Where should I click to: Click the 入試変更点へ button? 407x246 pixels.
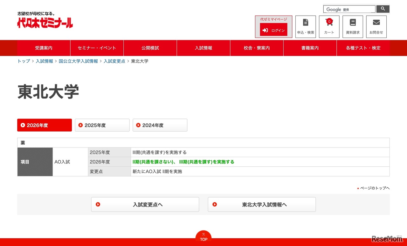(x=145, y=205)
